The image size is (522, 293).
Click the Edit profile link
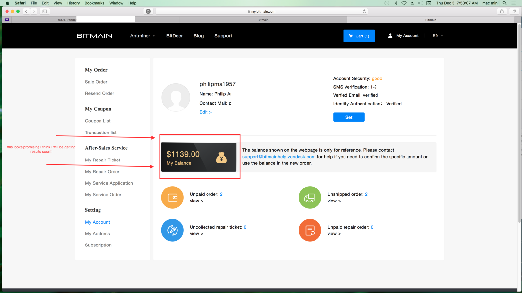coord(206,112)
